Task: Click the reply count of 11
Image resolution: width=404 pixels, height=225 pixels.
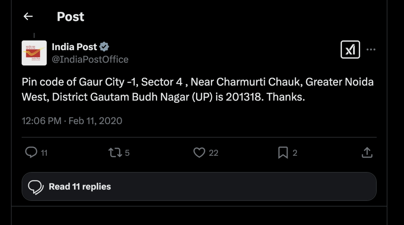Action: 44,153
